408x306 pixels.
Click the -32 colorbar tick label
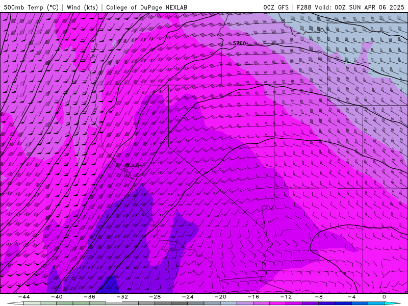click(x=122, y=297)
